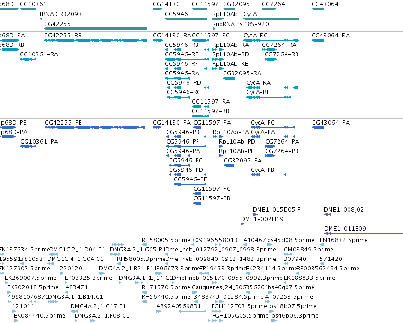
Task: Select transcript RpL10Ab-RE
Action: 230,64
